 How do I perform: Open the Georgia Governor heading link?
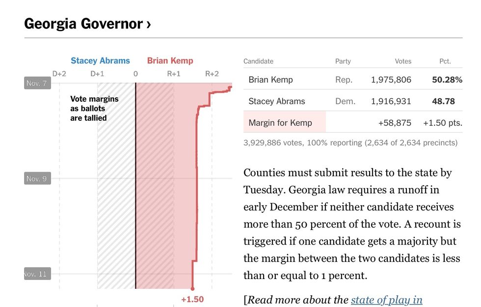pos(87,24)
